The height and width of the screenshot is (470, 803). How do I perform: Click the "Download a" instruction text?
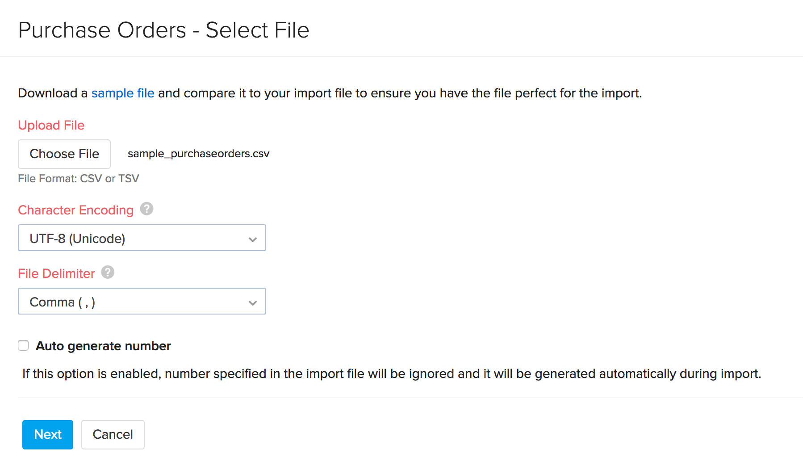coord(53,93)
